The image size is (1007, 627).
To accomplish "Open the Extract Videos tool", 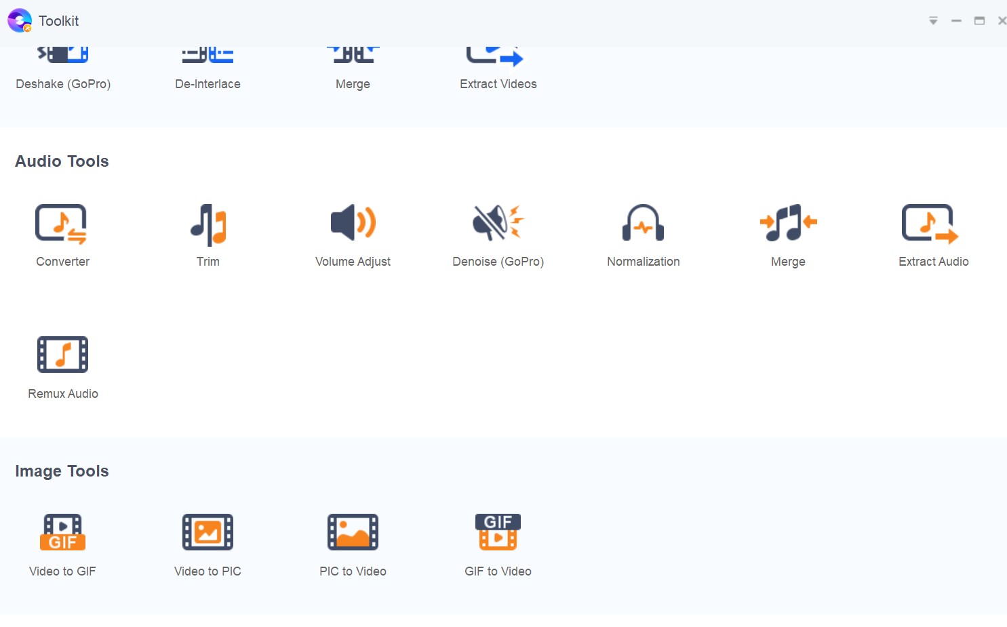I will [x=498, y=69].
